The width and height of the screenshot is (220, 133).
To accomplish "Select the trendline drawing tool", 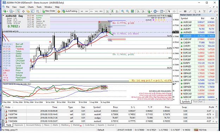I will (190, 11).
